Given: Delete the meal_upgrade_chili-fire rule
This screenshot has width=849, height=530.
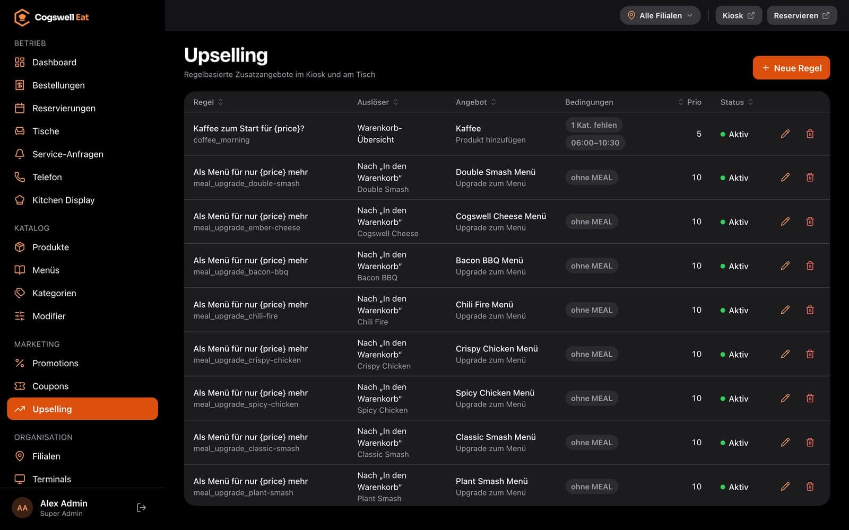Looking at the screenshot, I should (810, 310).
